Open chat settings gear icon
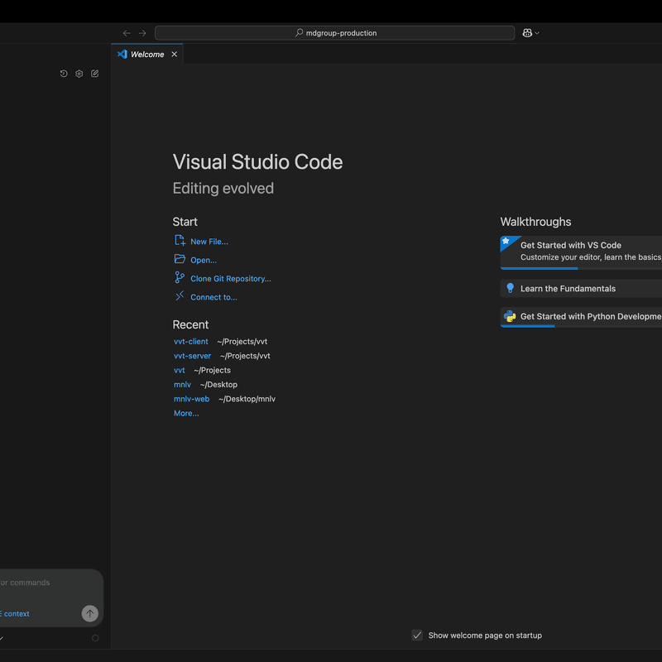This screenshot has width=662, height=662. pyautogui.click(x=79, y=74)
